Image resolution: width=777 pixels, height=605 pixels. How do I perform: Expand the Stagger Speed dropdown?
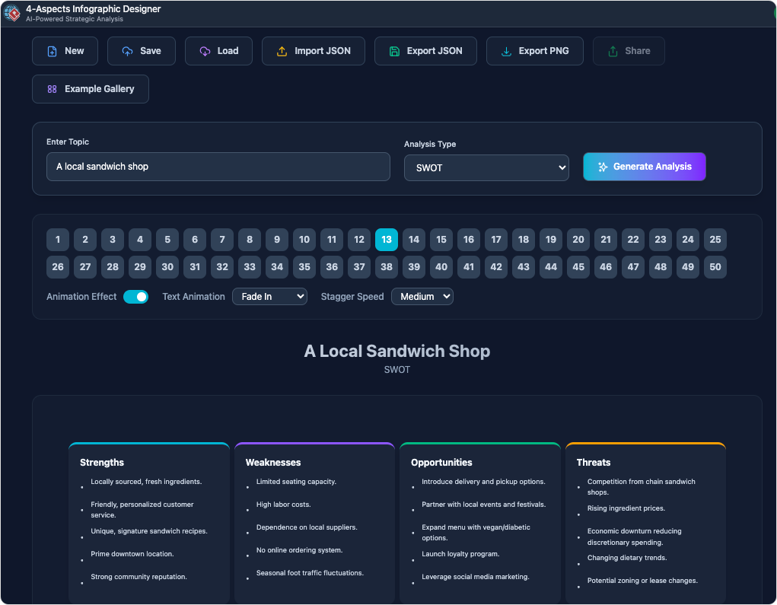(422, 297)
